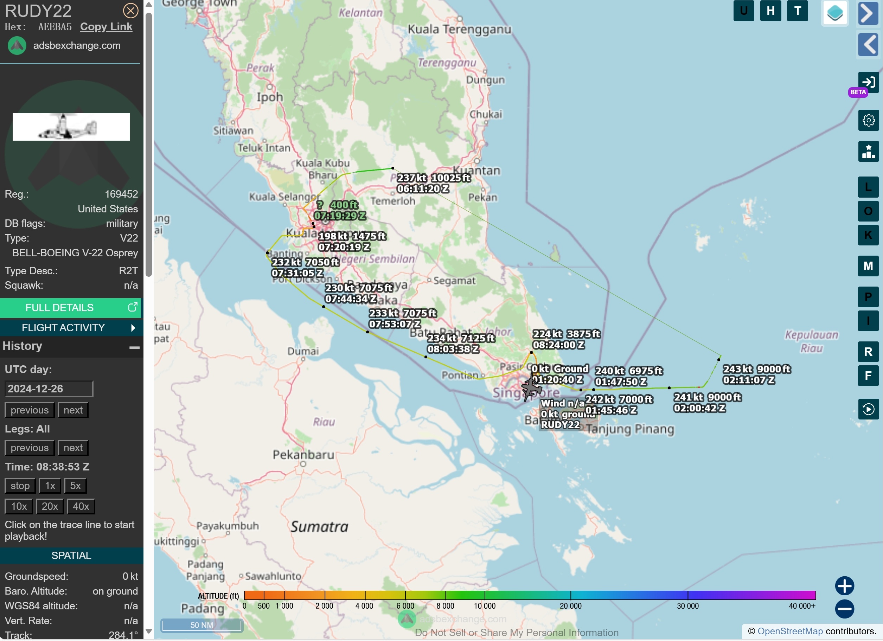Click the sidebar scrollbar thumb
The width and height of the screenshot is (883, 641).
click(x=148, y=145)
